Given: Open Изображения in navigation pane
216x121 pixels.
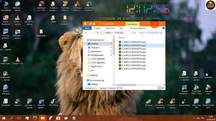Looking at the screenshot, I should click(x=97, y=55).
